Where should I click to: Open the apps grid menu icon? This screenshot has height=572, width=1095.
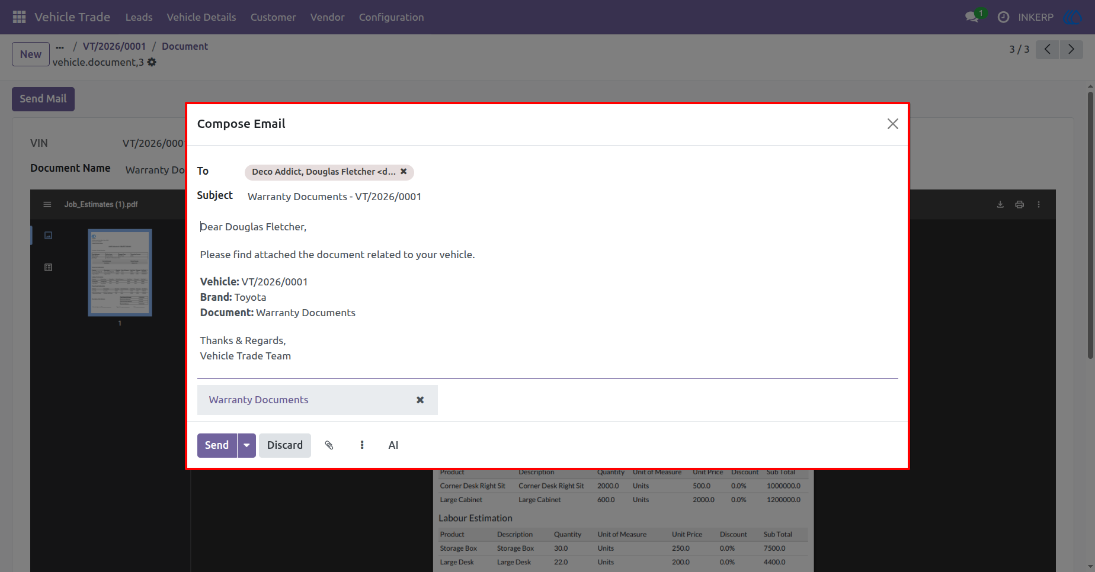click(x=19, y=17)
